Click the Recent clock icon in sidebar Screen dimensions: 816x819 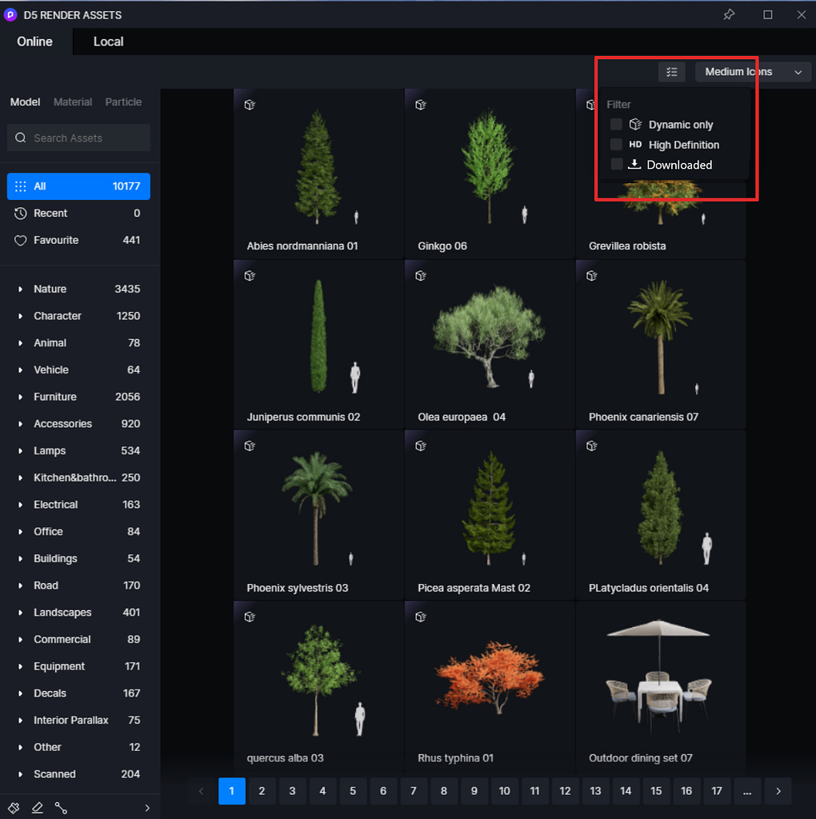(x=20, y=214)
